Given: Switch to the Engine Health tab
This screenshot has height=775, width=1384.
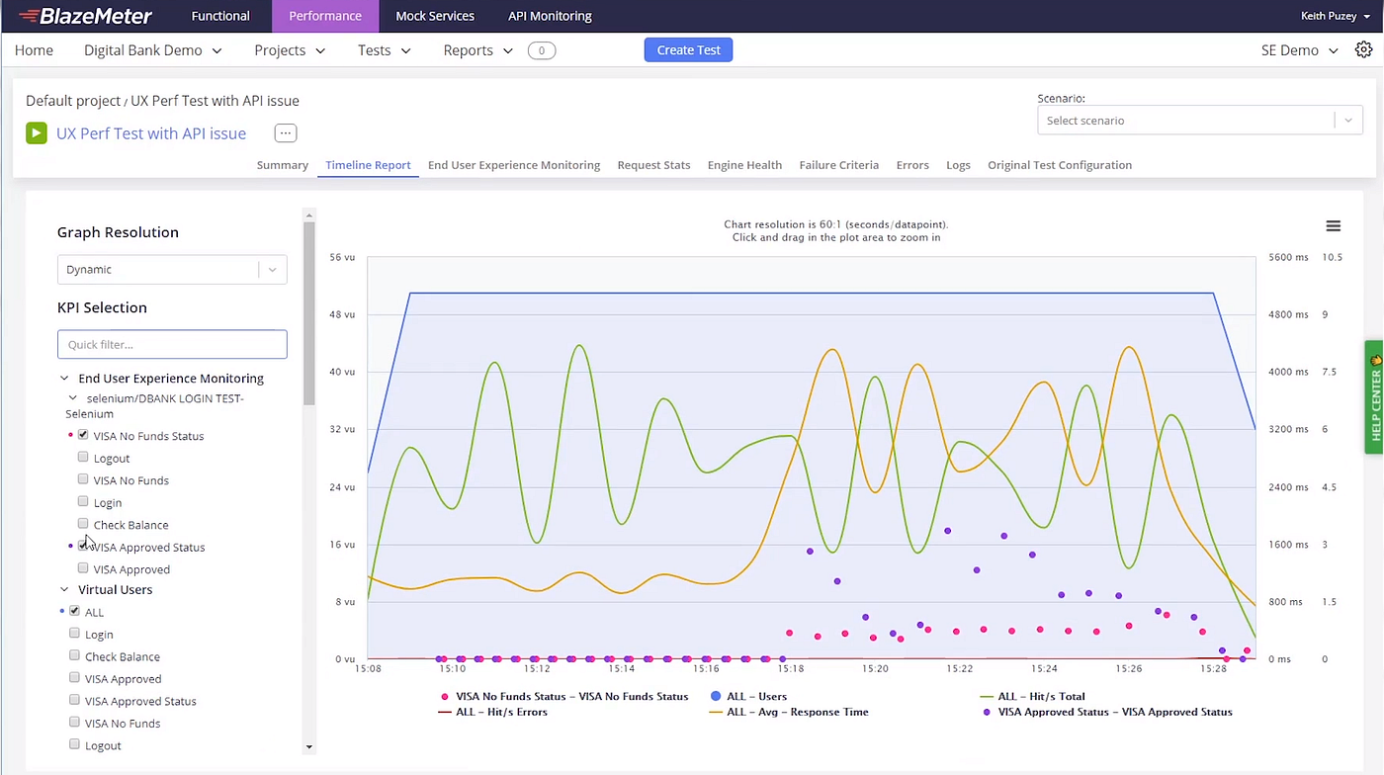Looking at the screenshot, I should [x=744, y=164].
